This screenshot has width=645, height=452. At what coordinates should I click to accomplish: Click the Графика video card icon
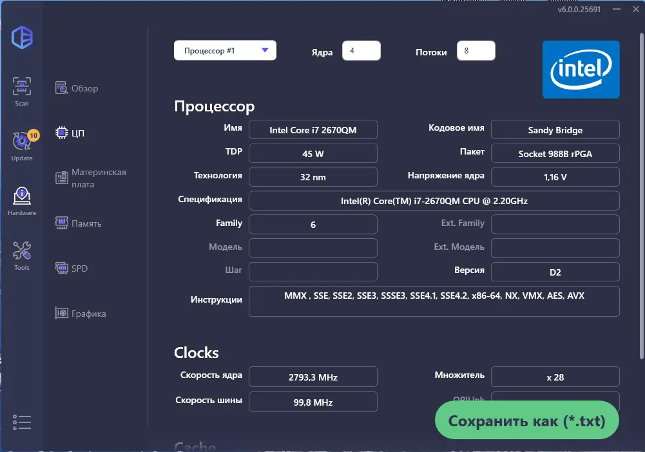tap(62, 313)
